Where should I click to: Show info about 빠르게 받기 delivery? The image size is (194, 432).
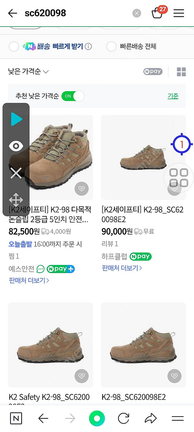click(x=88, y=47)
